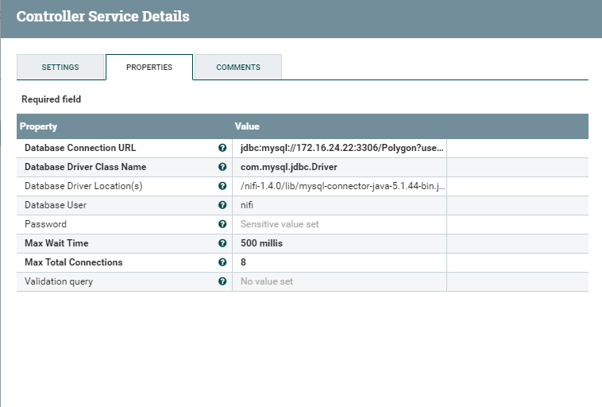The height and width of the screenshot is (407, 602).
Task: Click help icon beside Database Connection URL
Action: 222,148
